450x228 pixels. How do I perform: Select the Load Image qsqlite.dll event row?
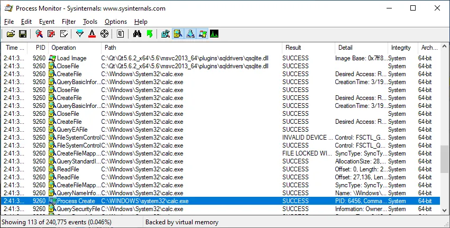click(x=185, y=58)
